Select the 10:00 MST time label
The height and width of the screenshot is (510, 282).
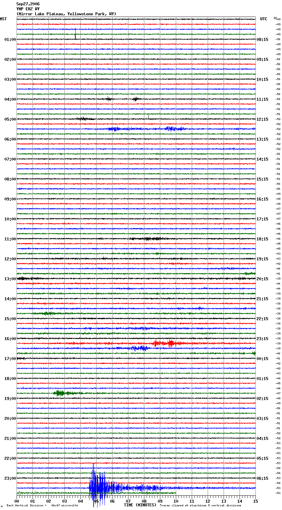(10, 219)
